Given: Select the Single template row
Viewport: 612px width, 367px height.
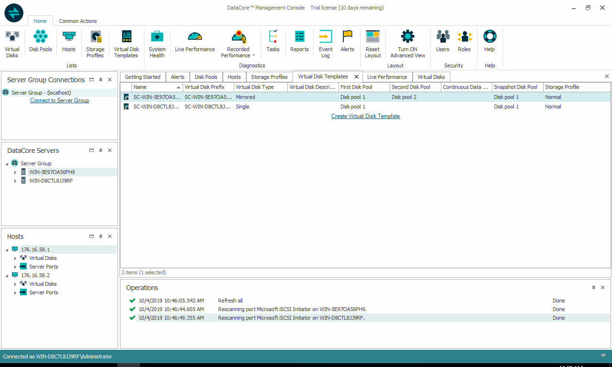Looking at the screenshot, I should coord(366,107).
